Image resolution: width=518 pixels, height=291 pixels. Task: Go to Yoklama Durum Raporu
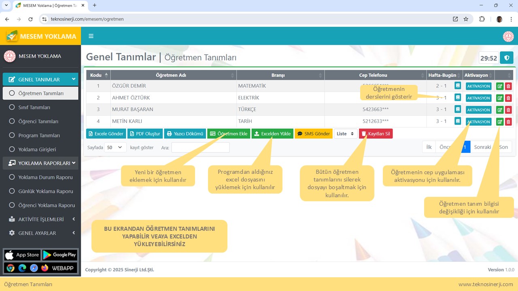[45, 177]
